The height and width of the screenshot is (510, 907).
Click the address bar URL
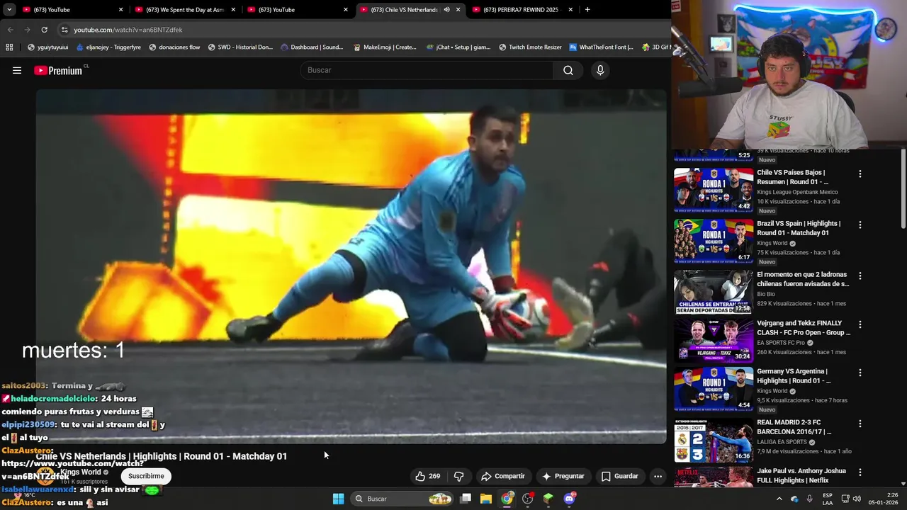(128, 30)
